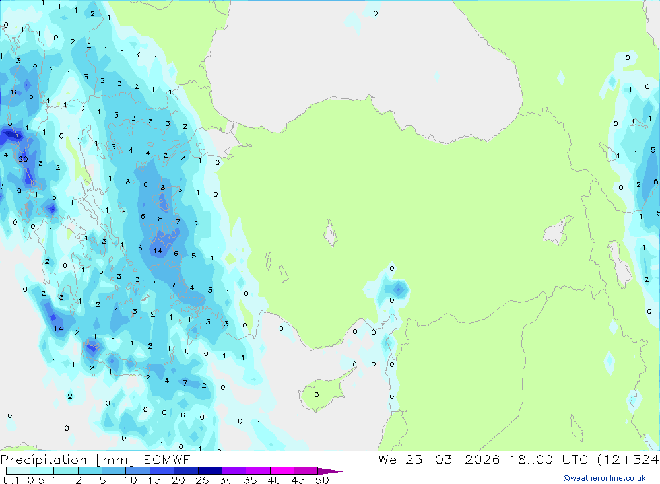Viewport: 660px width, 484px height.
Task: Pick the 25–30 mm navy legend swatch
Action: (x=210, y=471)
